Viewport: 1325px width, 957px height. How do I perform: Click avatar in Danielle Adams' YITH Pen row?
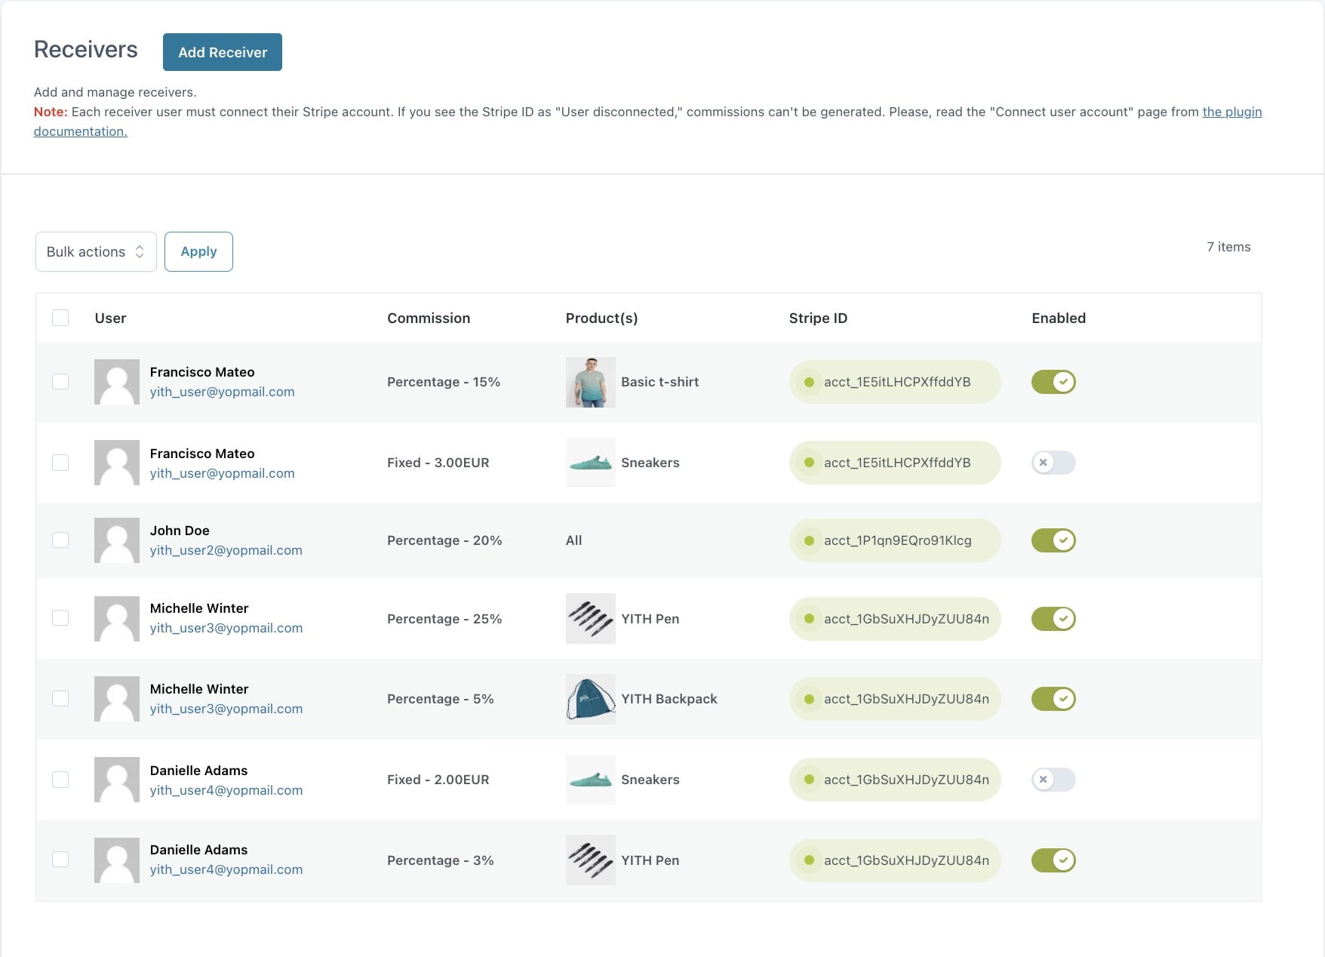coord(116,860)
